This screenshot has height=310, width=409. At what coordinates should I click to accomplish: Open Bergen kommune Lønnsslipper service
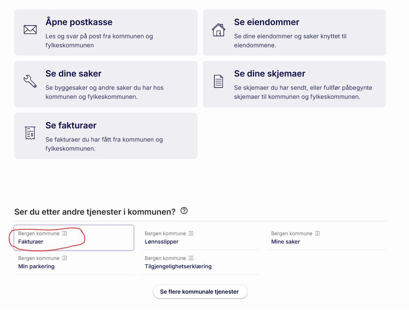tap(162, 241)
